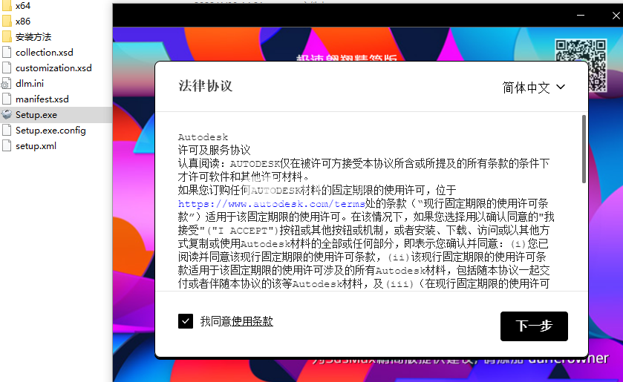
Task: Select the 安装方法 folder icon
Action: [x=7, y=37]
